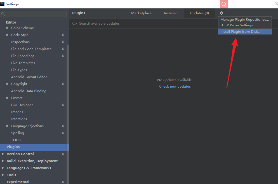Click the Check new updates link

click(x=175, y=87)
